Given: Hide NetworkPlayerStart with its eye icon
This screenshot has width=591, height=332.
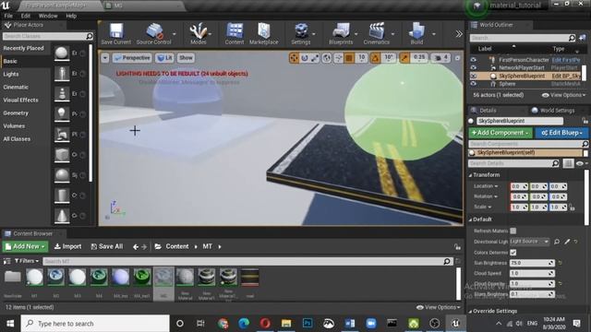Looking at the screenshot, I should coord(474,67).
